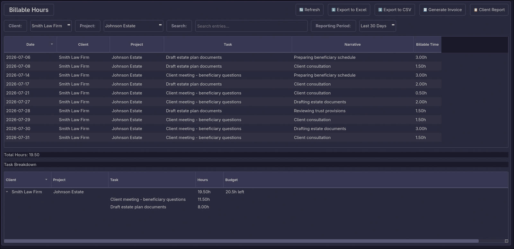Click Client meeting - beneficiary questions breakdown row
This screenshot has height=249, width=514.
pos(148,199)
